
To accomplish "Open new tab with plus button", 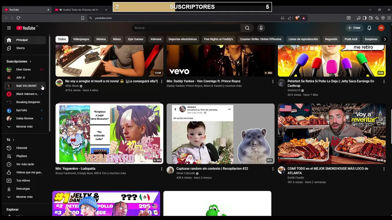I will pyautogui.click(x=106, y=10).
